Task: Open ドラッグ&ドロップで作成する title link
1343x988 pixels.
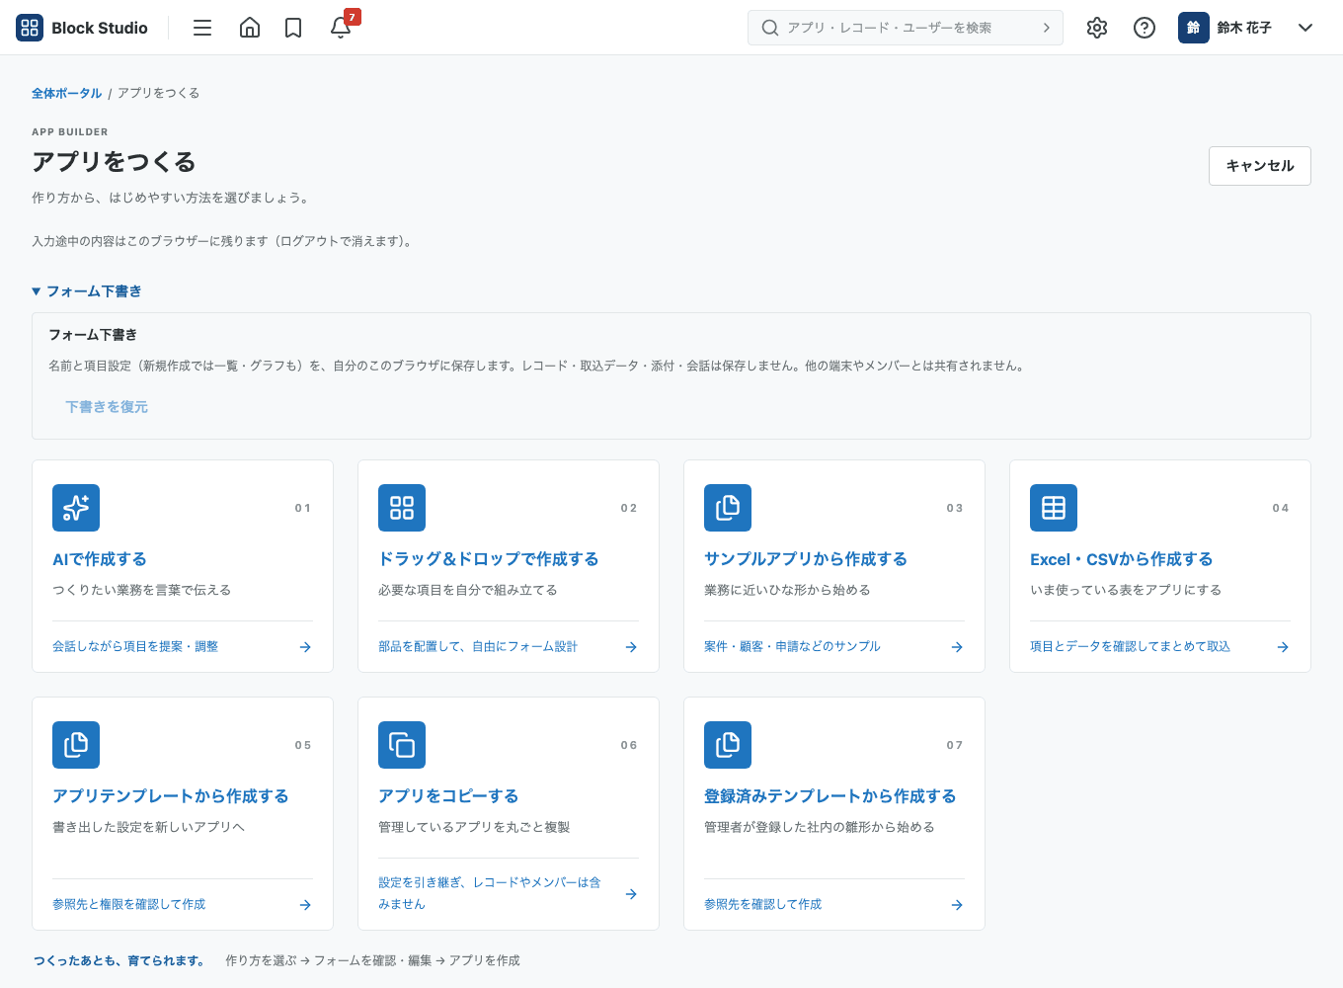Action: click(x=489, y=559)
